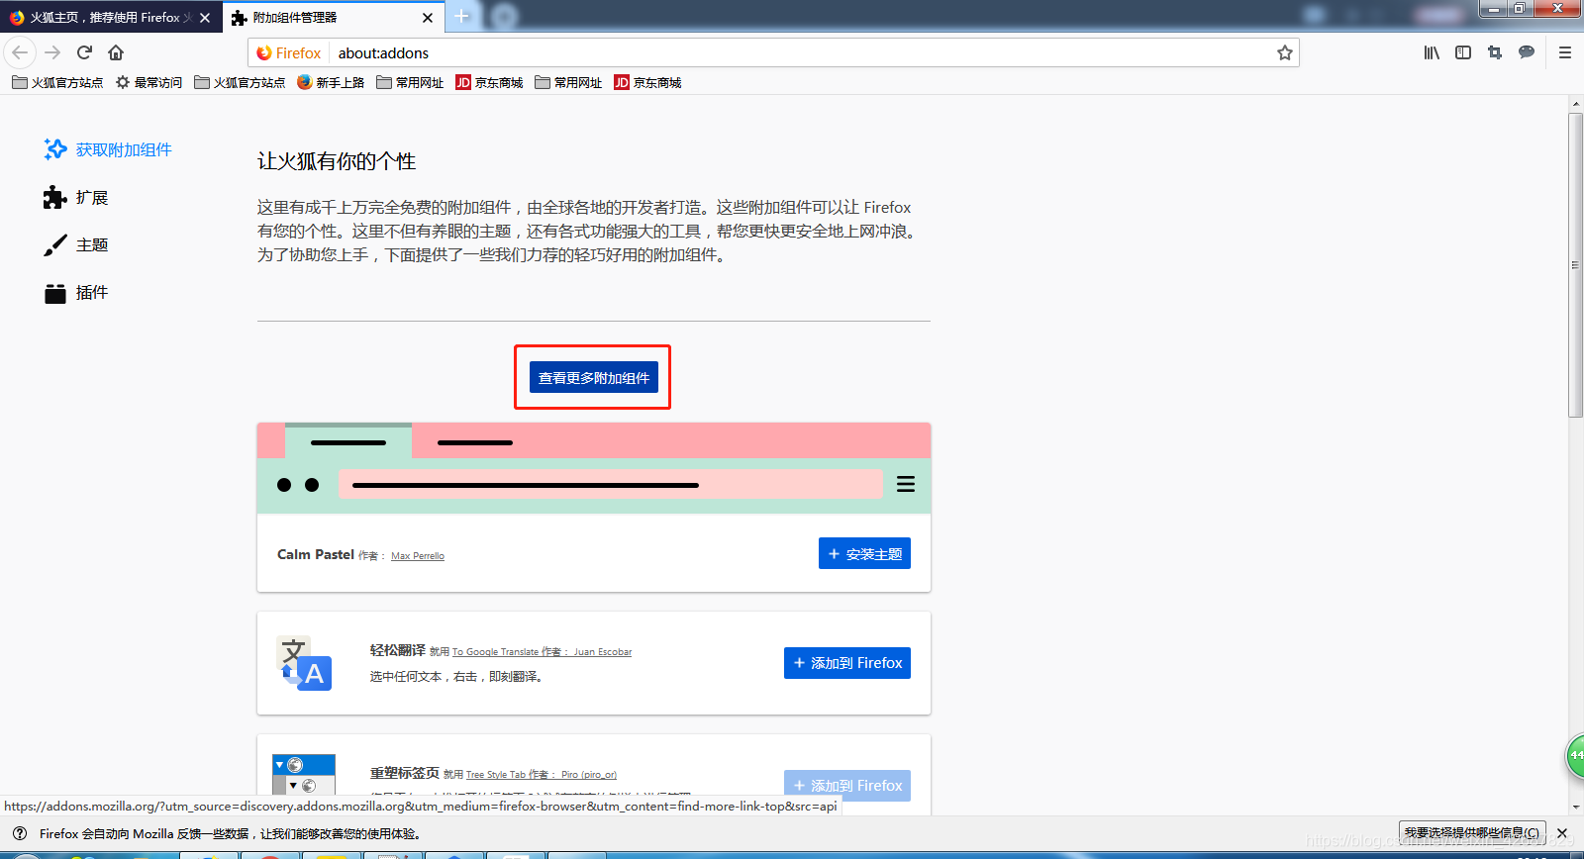Open the last 京东商城 bookmark

647,82
